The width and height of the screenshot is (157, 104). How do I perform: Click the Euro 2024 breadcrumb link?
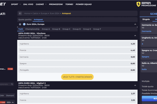point(55,13)
